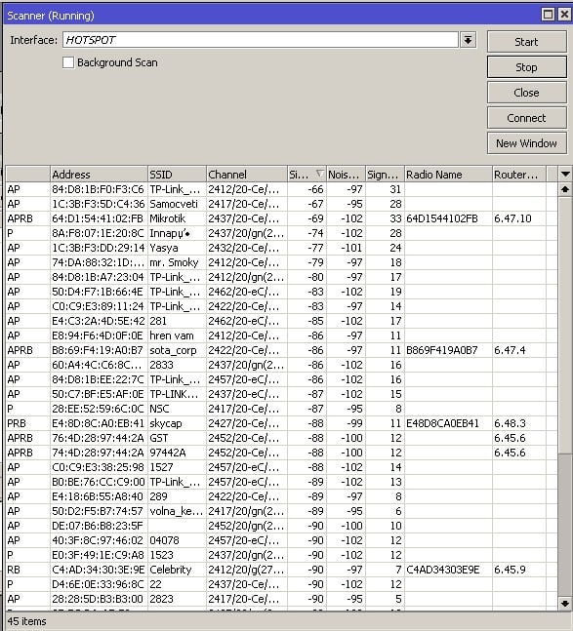
Task: Click radio name C4AD34303E9E
Action: [x=442, y=570]
